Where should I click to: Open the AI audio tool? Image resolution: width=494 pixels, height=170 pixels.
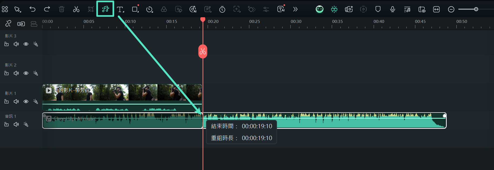pyautogui.click(x=193, y=9)
